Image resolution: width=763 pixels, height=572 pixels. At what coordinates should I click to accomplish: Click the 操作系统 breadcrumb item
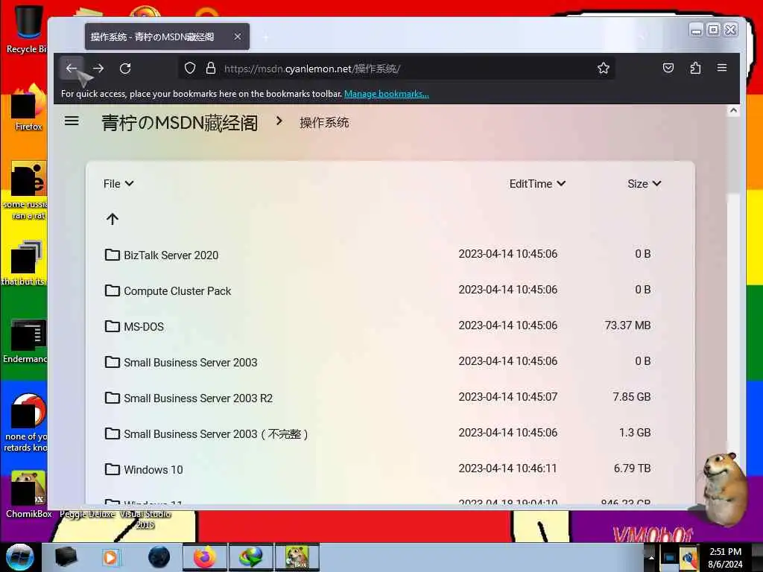pos(324,123)
